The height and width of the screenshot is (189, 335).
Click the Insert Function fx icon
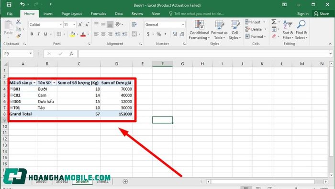[71, 54]
